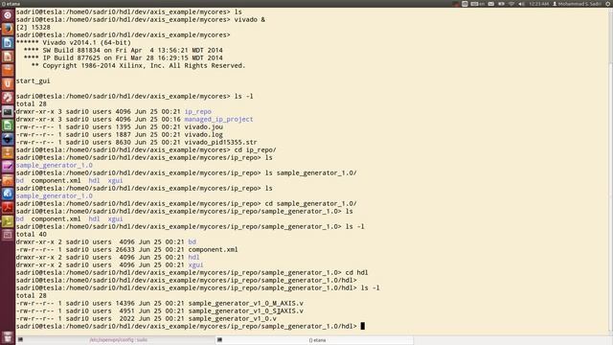Viewport: 613px width, 345px height.
Task: Click the 'vivado &' command text
Action: coord(249,19)
